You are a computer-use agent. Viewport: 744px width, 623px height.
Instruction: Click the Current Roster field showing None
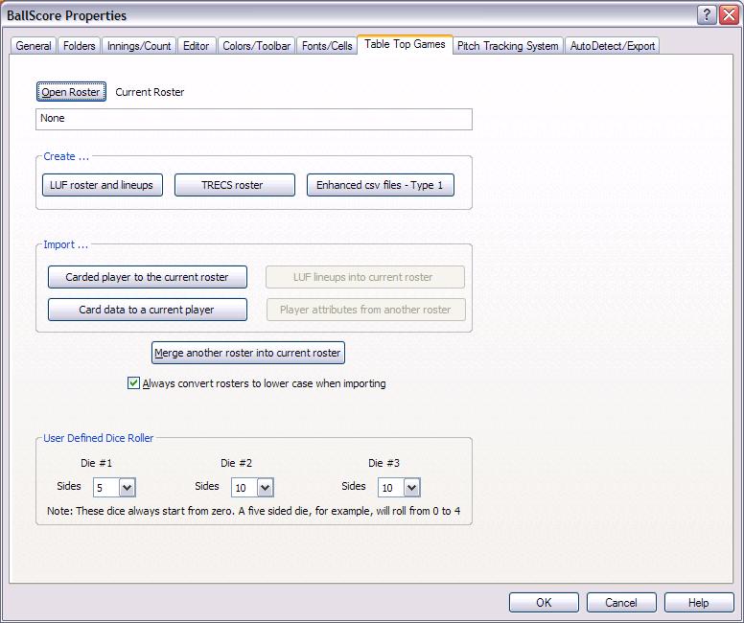254,119
